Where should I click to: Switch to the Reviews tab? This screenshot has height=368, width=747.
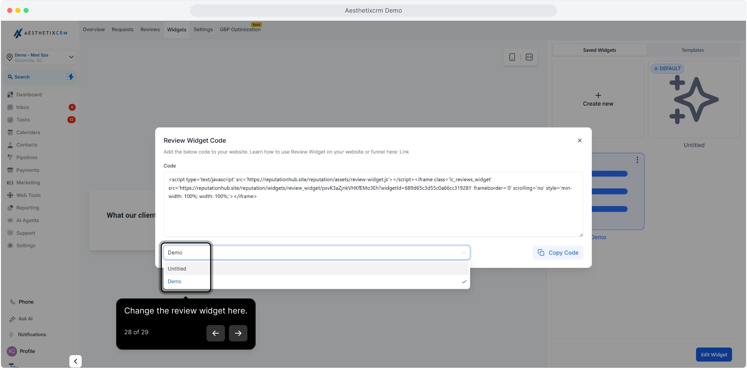click(150, 30)
